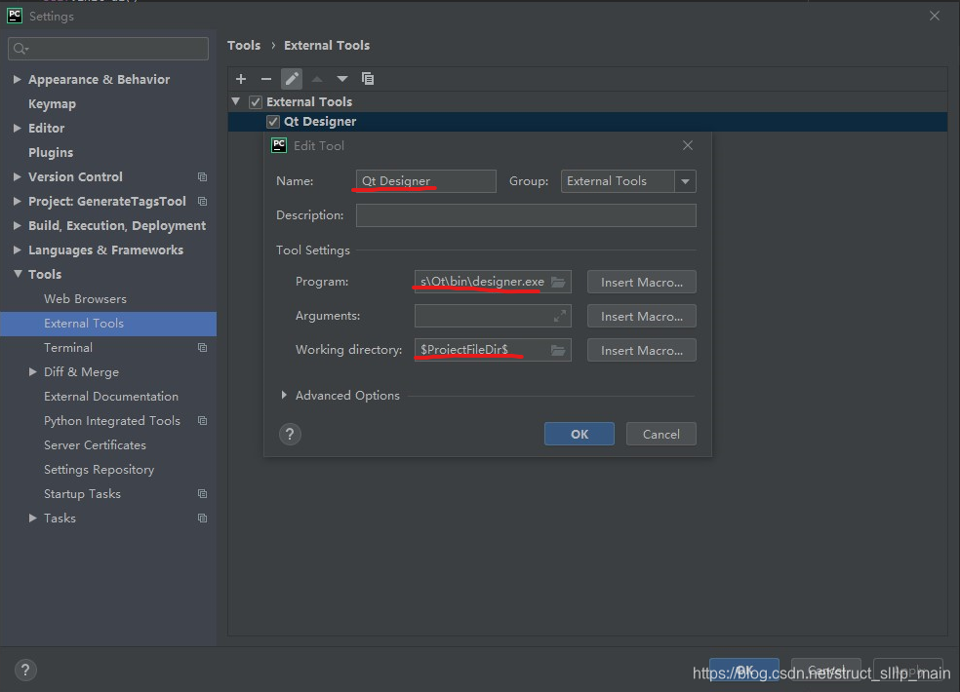Click the Name input field
The height and width of the screenshot is (692, 960).
[426, 181]
